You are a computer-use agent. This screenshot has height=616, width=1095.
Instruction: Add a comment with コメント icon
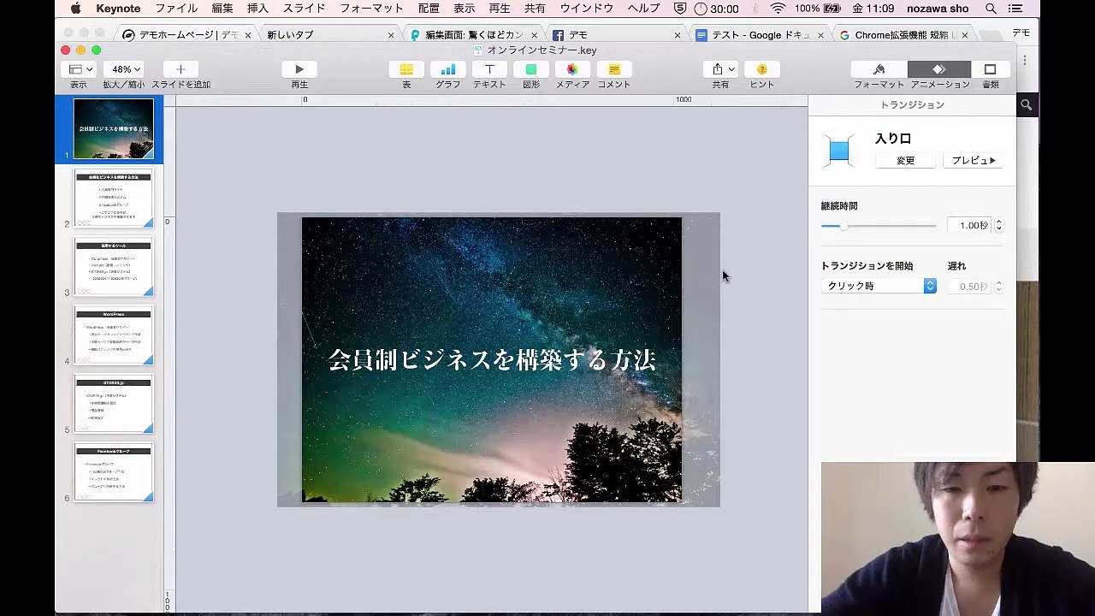[614, 69]
